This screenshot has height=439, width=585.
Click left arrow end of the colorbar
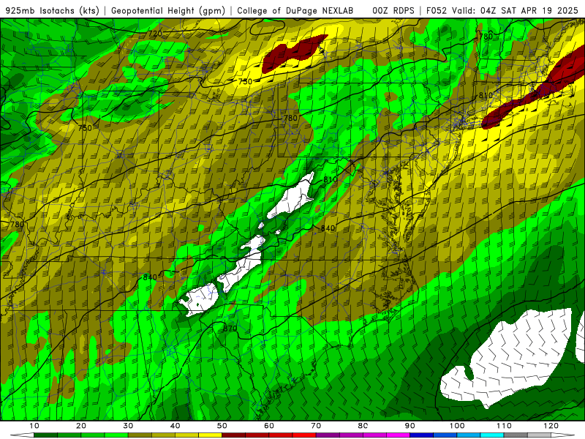[x=22, y=435]
